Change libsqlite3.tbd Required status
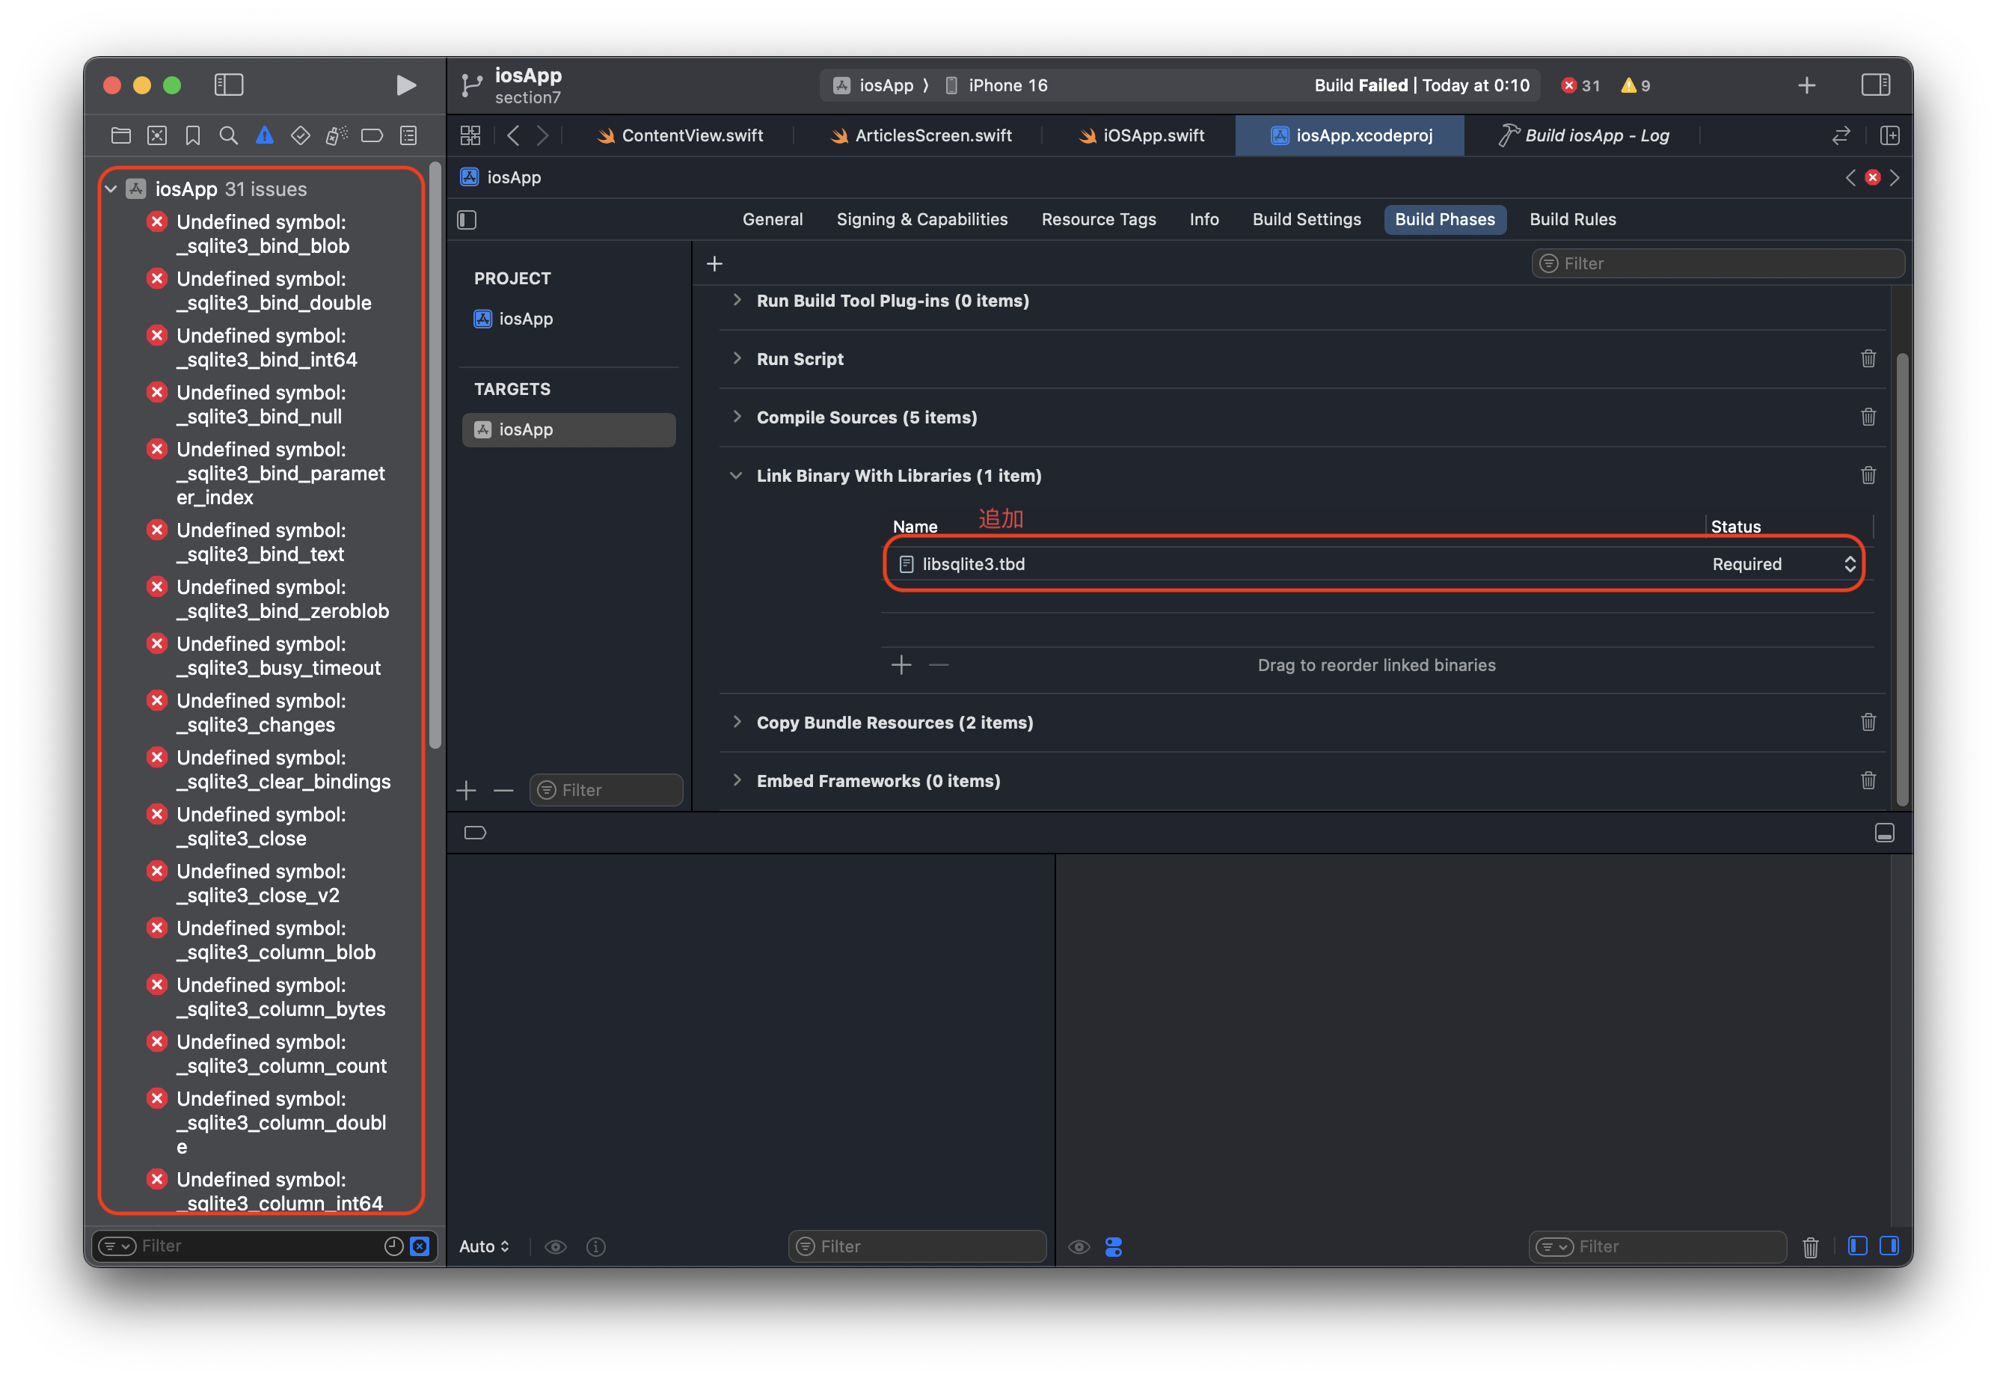Viewport: 1997px width, 1378px height. tap(1783, 565)
